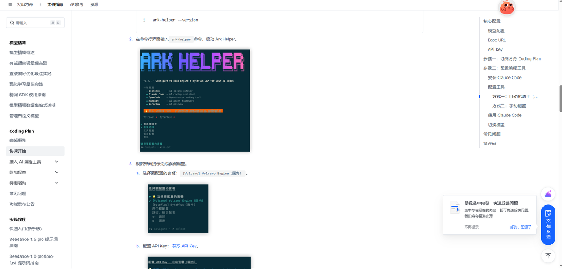
Task: Jump to 错误码 in outline
Action: tap(490, 144)
